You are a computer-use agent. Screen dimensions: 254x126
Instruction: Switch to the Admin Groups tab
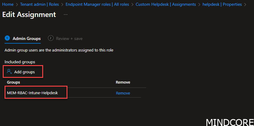[x=26, y=38]
